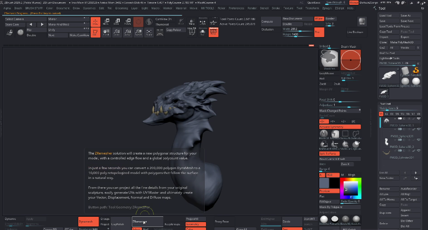Viewport: 428px width, 230px height.
Task: Pick the SimpleBrush tool icon
Action: (416, 72)
